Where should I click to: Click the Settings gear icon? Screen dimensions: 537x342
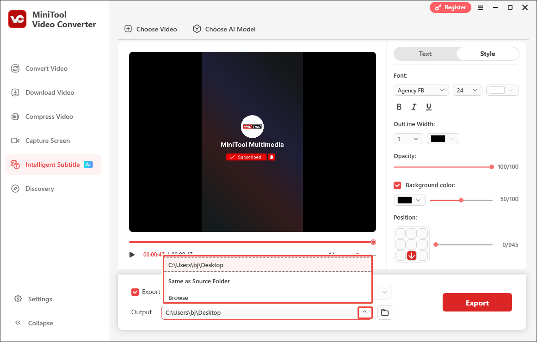[x=18, y=299]
